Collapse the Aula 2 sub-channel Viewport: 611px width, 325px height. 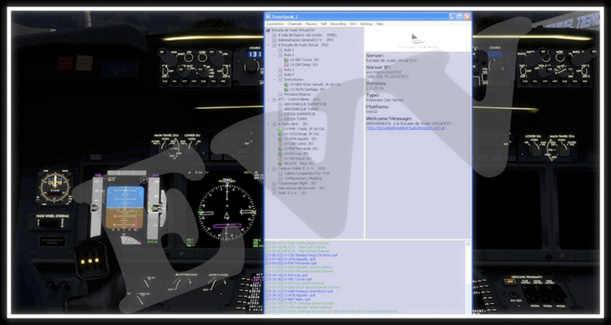(x=275, y=55)
